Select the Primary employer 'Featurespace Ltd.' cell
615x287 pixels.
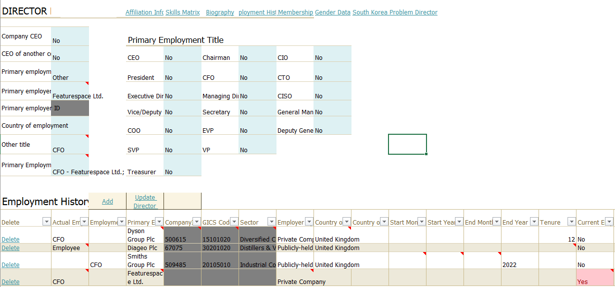tap(70, 91)
